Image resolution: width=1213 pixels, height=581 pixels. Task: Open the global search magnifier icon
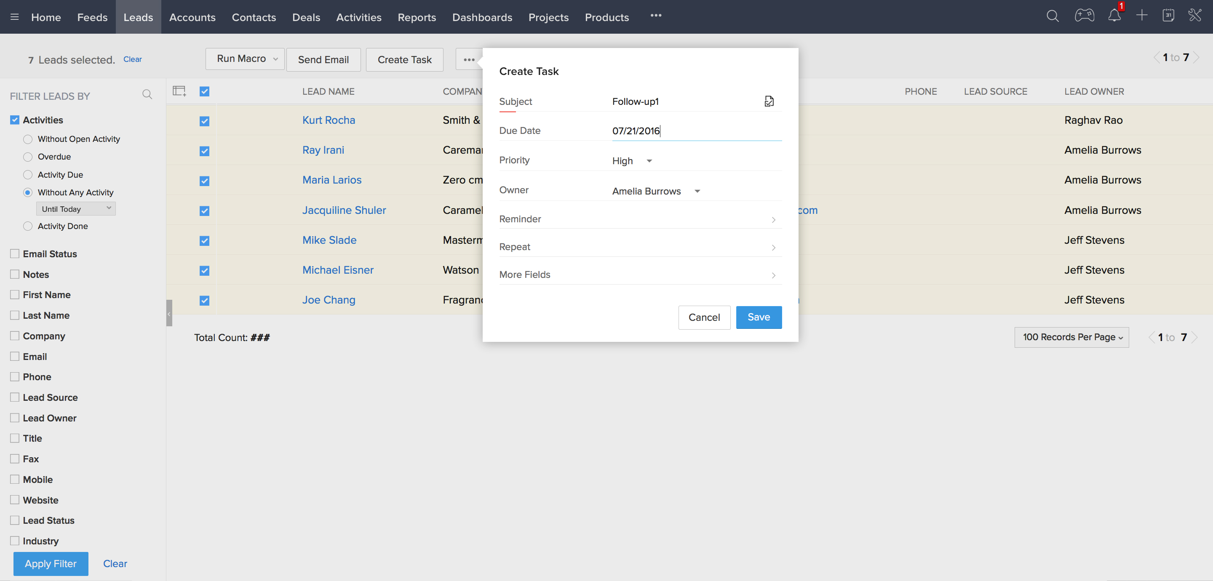tap(1053, 16)
